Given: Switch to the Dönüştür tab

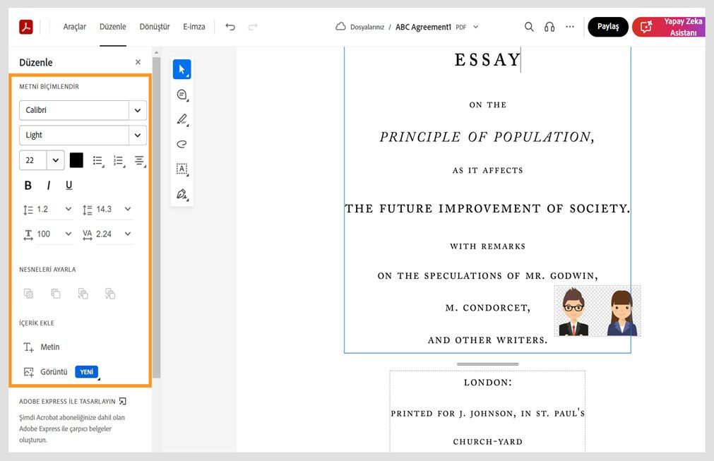Looking at the screenshot, I should pyautogui.click(x=154, y=26).
